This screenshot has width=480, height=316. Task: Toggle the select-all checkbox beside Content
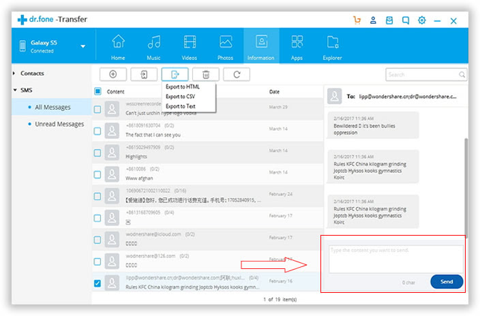[97, 91]
